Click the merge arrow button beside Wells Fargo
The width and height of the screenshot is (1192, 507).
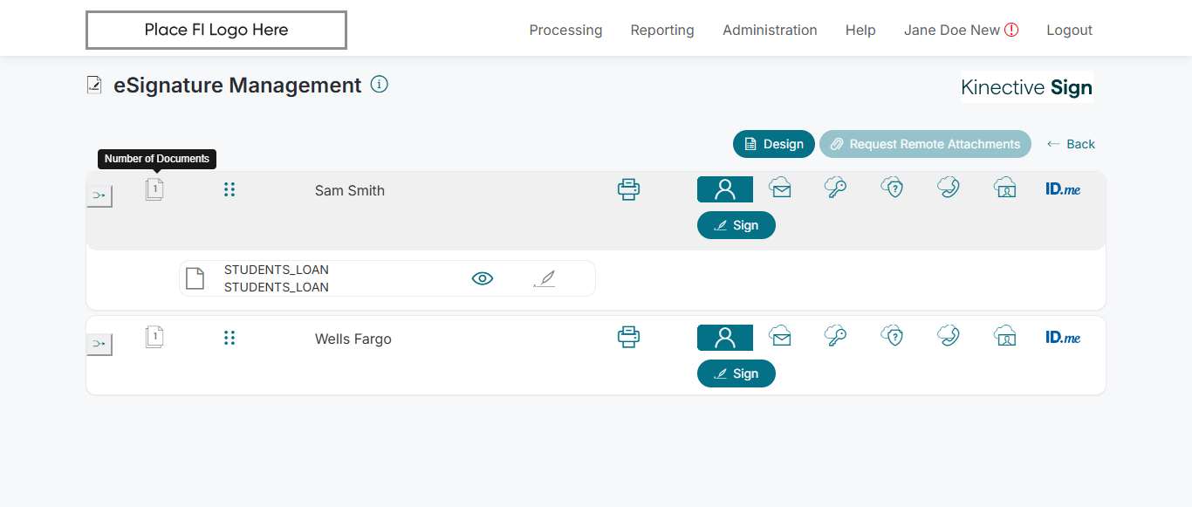pos(99,344)
